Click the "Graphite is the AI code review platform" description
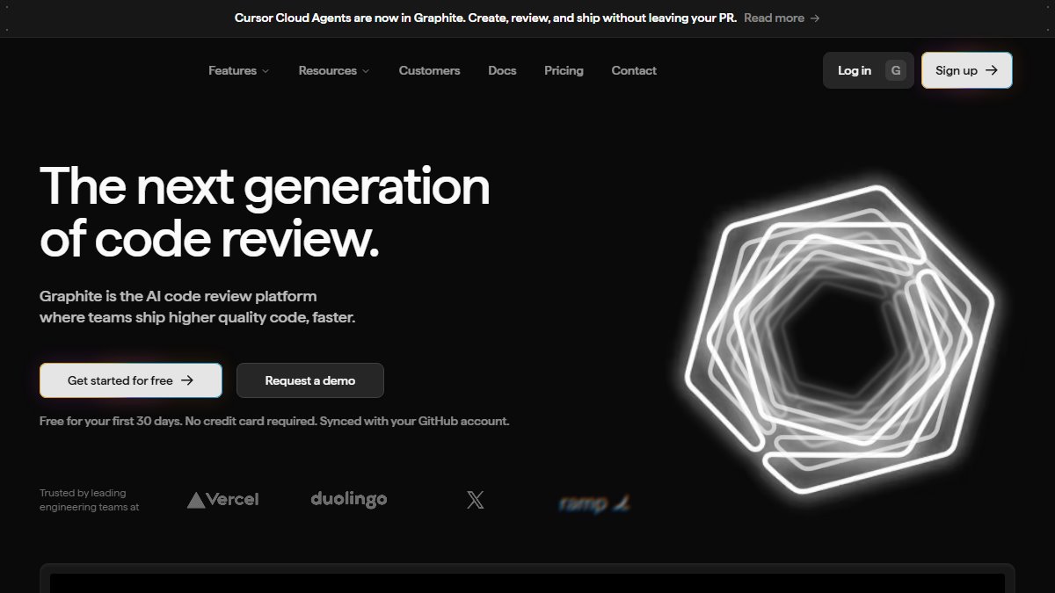Image resolution: width=1055 pixels, height=593 pixels. click(x=198, y=307)
